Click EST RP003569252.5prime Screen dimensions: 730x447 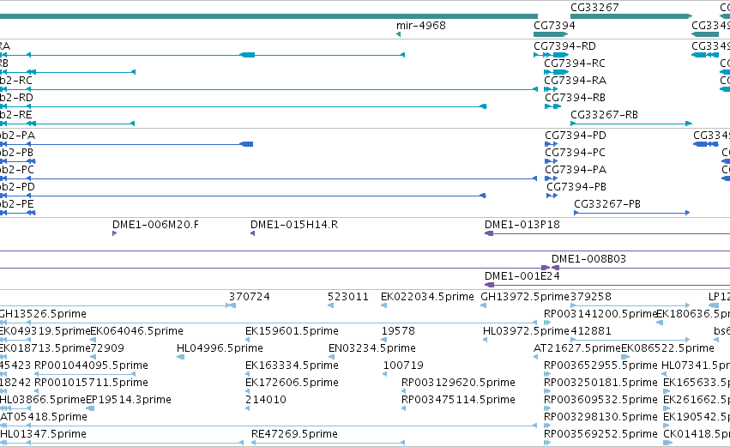(x=600, y=435)
